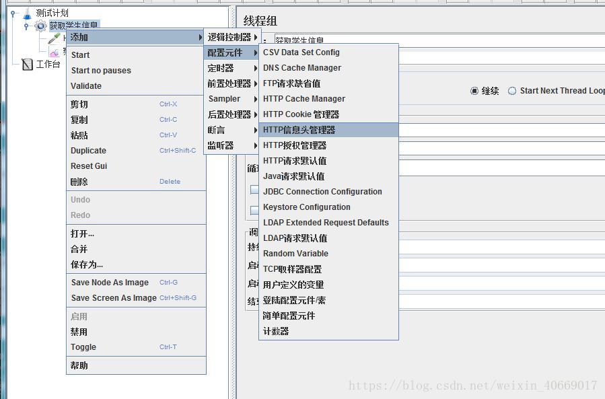This screenshot has width=605, height=399.
Task: Collapse the 测试计划 tree node
Action: pos(13,14)
